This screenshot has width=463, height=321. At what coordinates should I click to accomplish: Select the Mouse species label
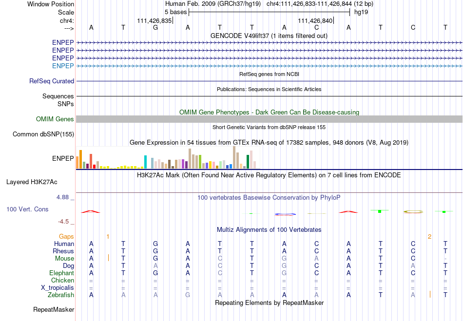[64, 259]
